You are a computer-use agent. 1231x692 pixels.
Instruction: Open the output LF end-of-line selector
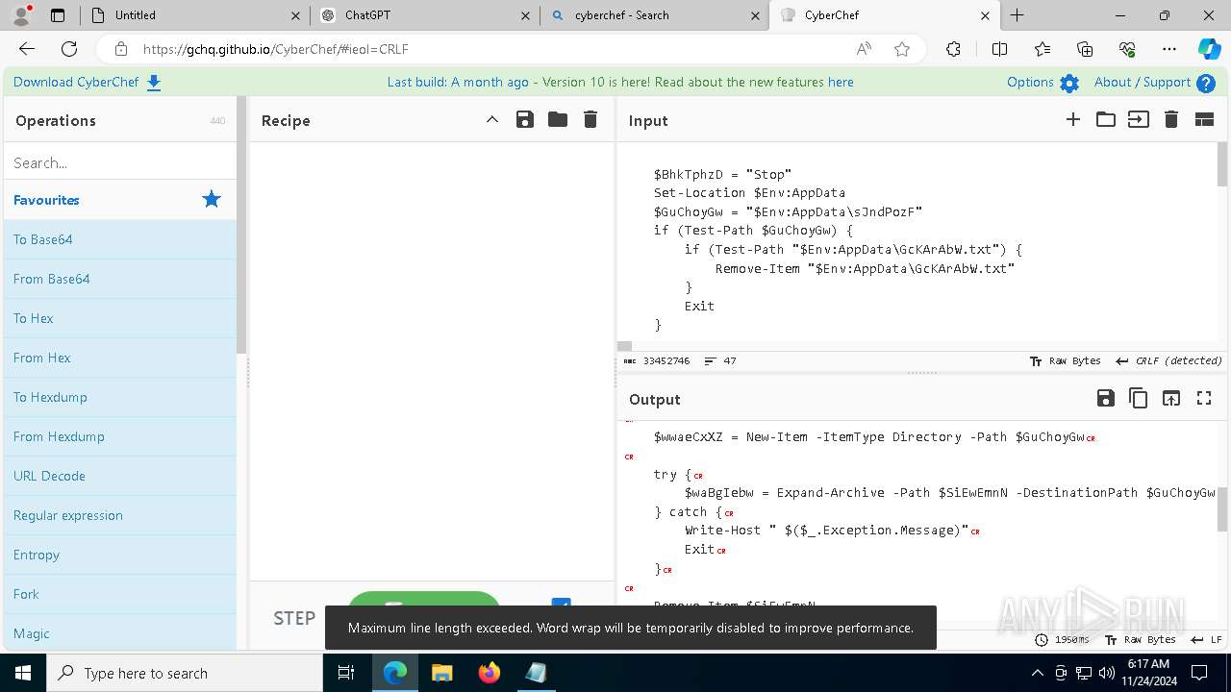click(x=1206, y=640)
